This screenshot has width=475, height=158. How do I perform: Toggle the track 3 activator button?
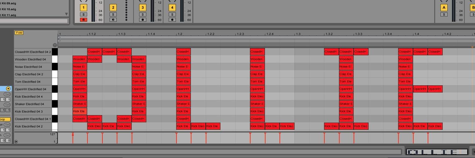coord(143,7)
